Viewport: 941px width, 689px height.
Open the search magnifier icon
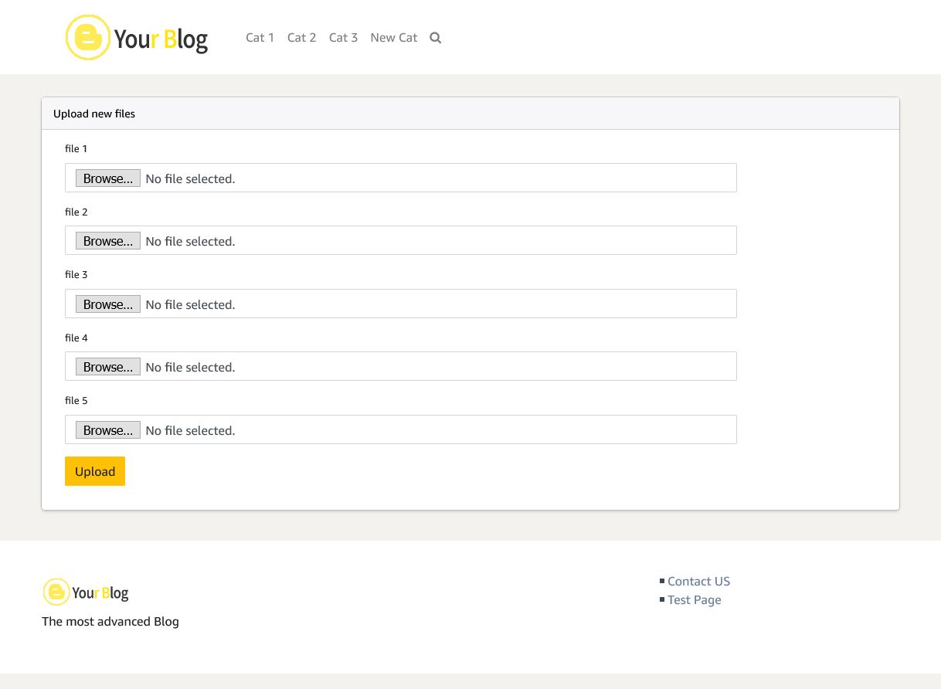point(436,38)
